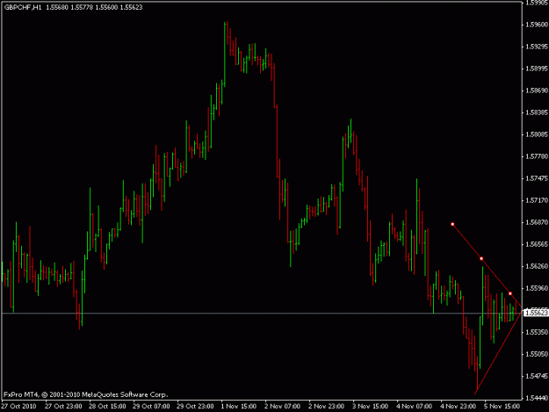Select the top trendline anchor point

pyautogui.click(x=452, y=224)
